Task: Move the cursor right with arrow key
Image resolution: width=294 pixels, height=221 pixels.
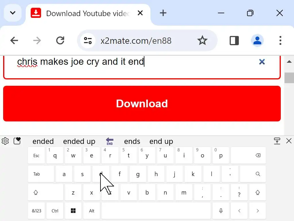Action: (258, 211)
